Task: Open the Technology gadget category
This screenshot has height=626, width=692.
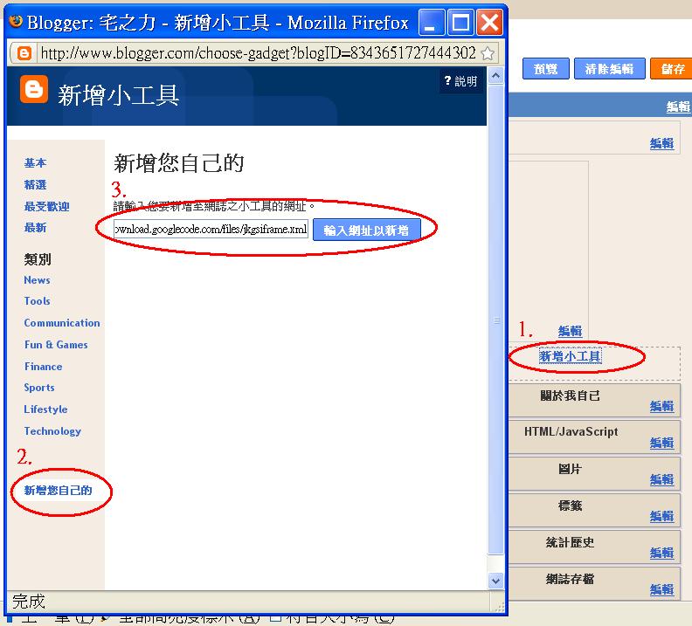Action: click(x=52, y=431)
